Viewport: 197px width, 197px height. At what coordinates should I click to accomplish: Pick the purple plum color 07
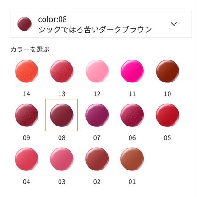[97, 115]
